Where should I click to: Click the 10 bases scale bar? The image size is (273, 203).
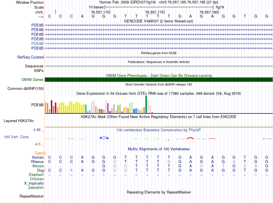pyautogui.click(x=159, y=7)
